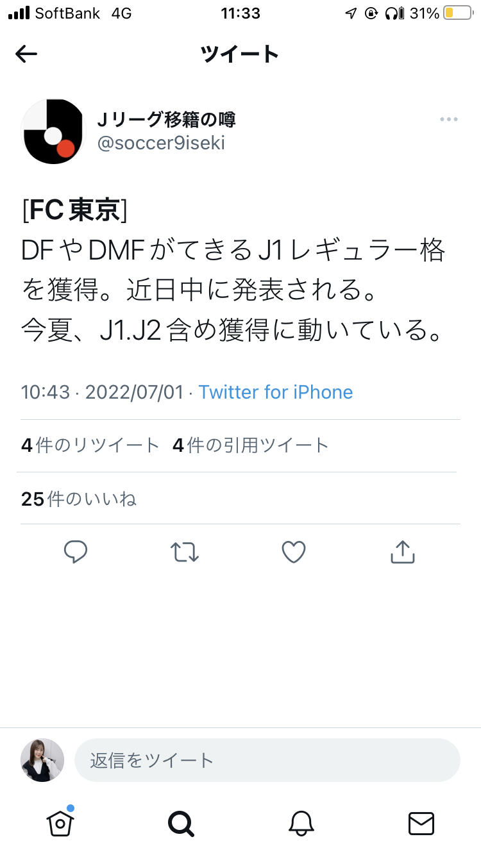Image resolution: width=481 pixels, height=855 pixels.
Task: Tap the back arrow icon
Action: pyautogui.click(x=26, y=54)
